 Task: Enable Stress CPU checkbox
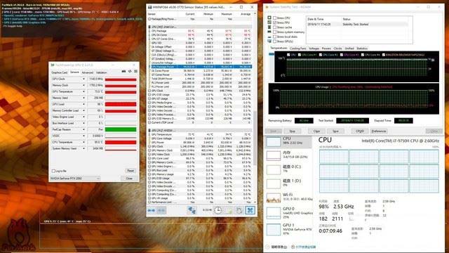pyautogui.click(x=274, y=18)
